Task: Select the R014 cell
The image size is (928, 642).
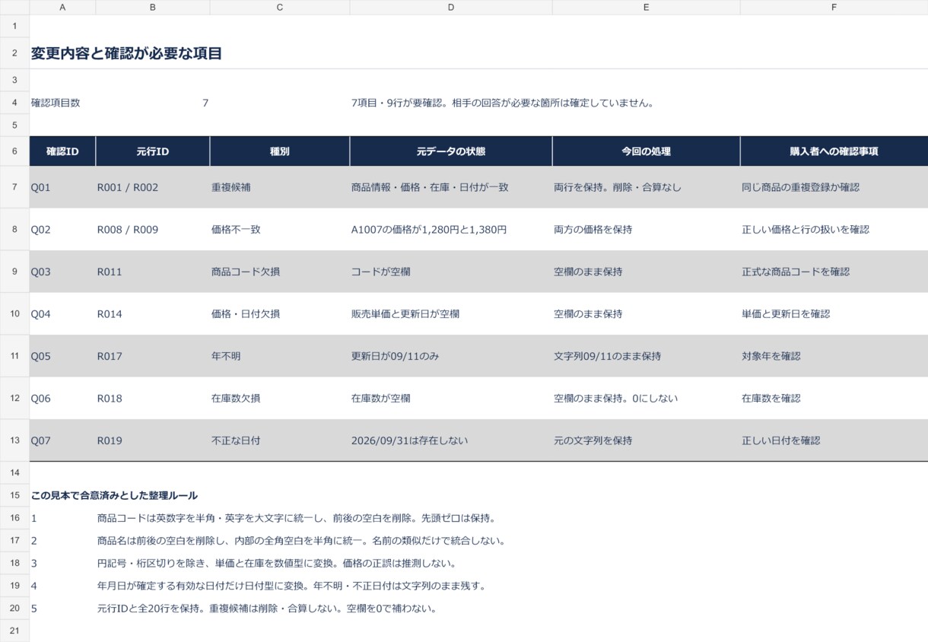Action: coord(153,314)
